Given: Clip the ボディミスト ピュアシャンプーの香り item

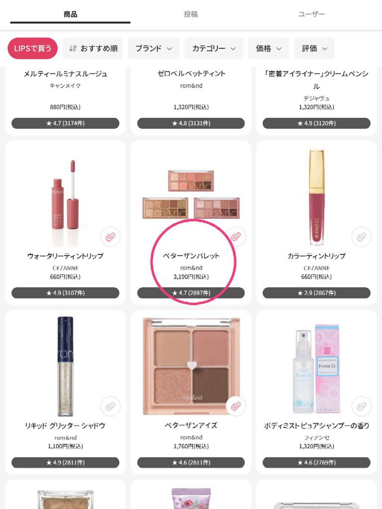Looking at the screenshot, I should click(361, 406).
